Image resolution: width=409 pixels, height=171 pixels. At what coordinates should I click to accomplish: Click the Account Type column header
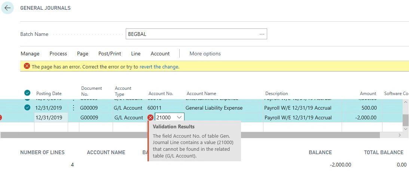pyautogui.click(x=123, y=91)
